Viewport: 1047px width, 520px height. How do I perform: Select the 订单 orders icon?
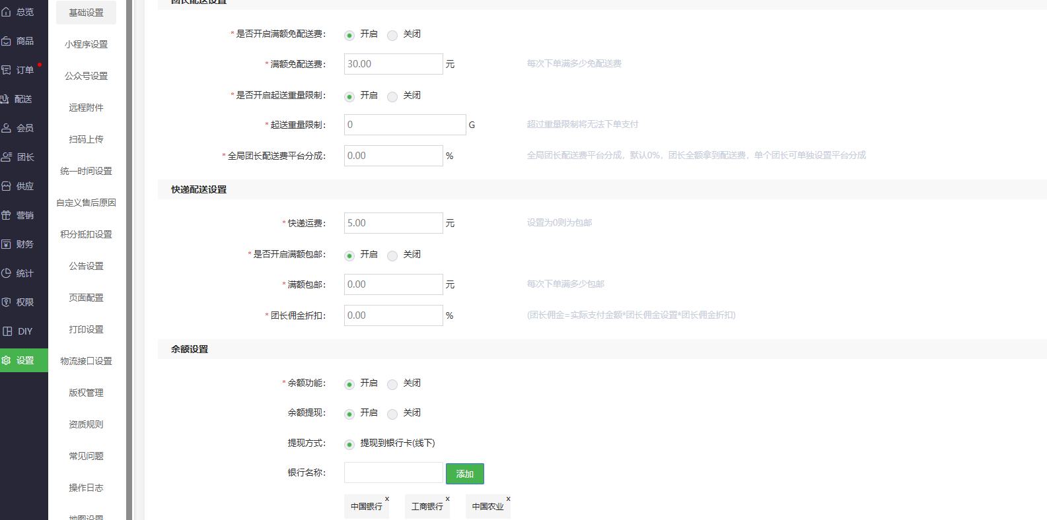6,70
